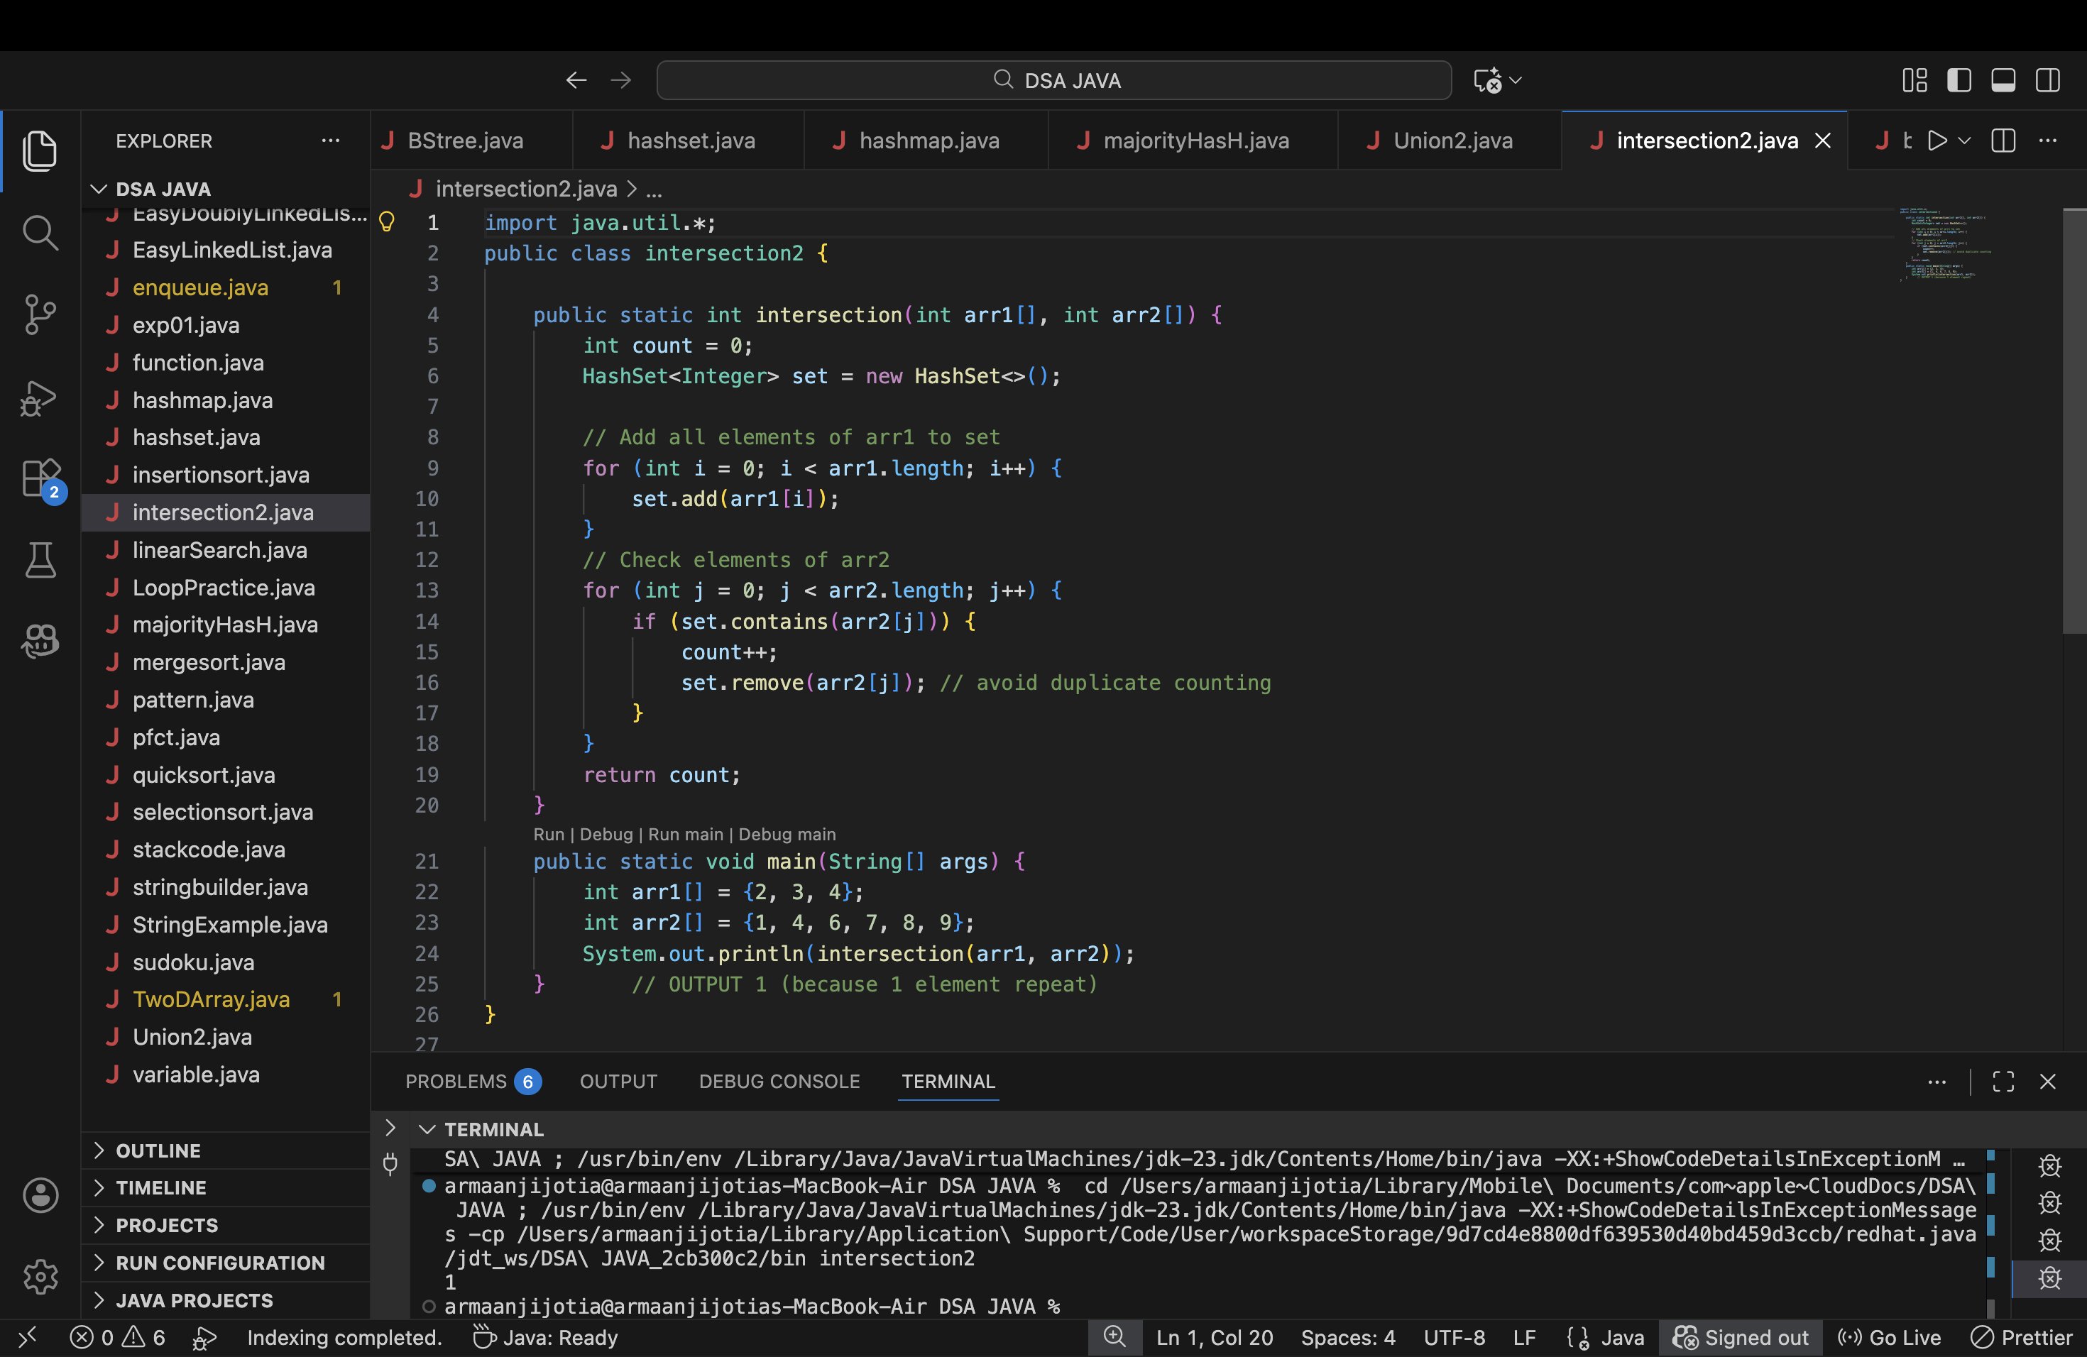Expand the OUTLINE section
This screenshot has height=1357, width=2087.
tap(158, 1150)
